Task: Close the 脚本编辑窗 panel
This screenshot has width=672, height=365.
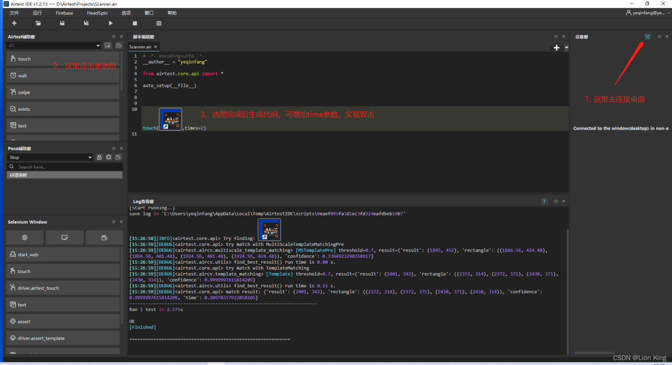Action: coord(564,37)
